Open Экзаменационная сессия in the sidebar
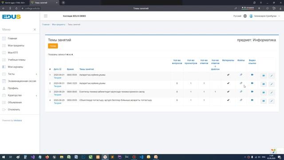The width and height of the screenshot is (284, 160). coord(22,81)
